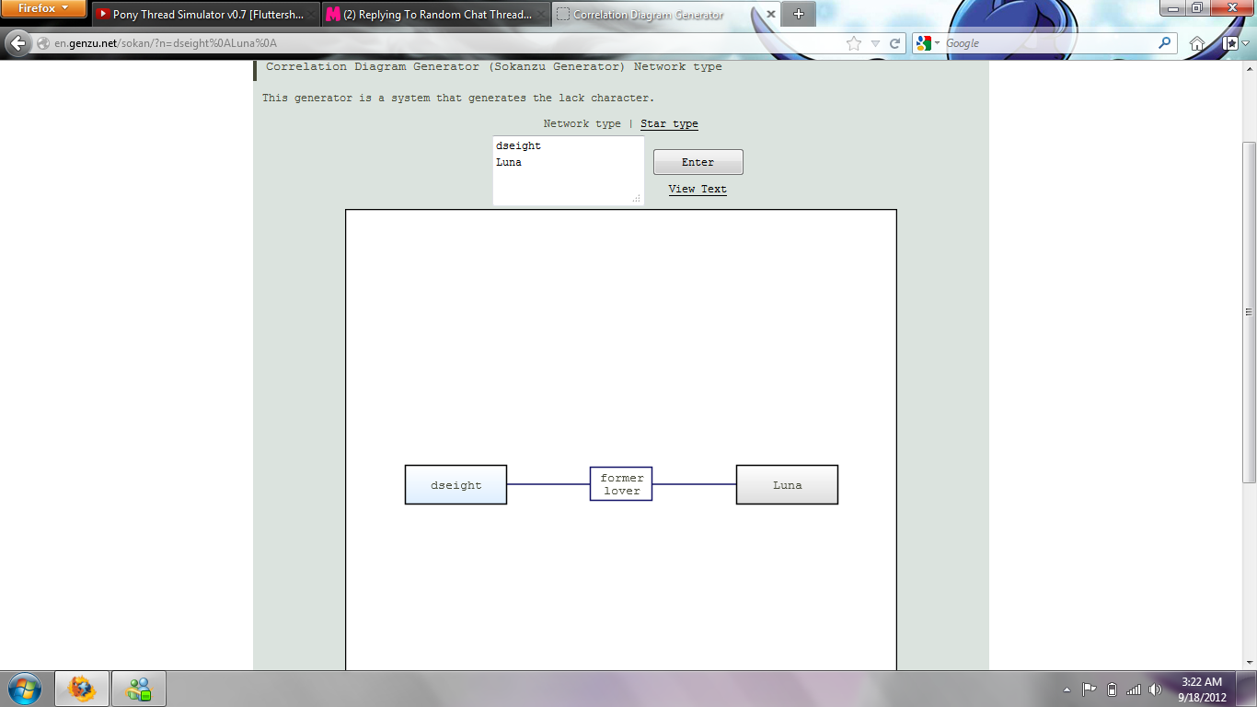
Task: Select the dseight node box
Action: click(x=456, y=484)
